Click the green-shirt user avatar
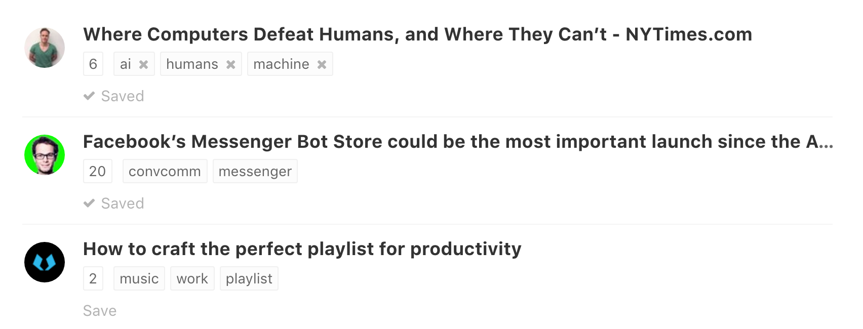863x329 pixels. pos(45,48)
